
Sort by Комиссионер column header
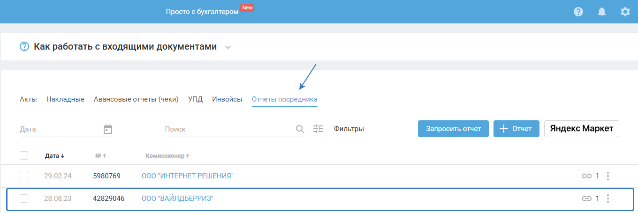point(167,155)
